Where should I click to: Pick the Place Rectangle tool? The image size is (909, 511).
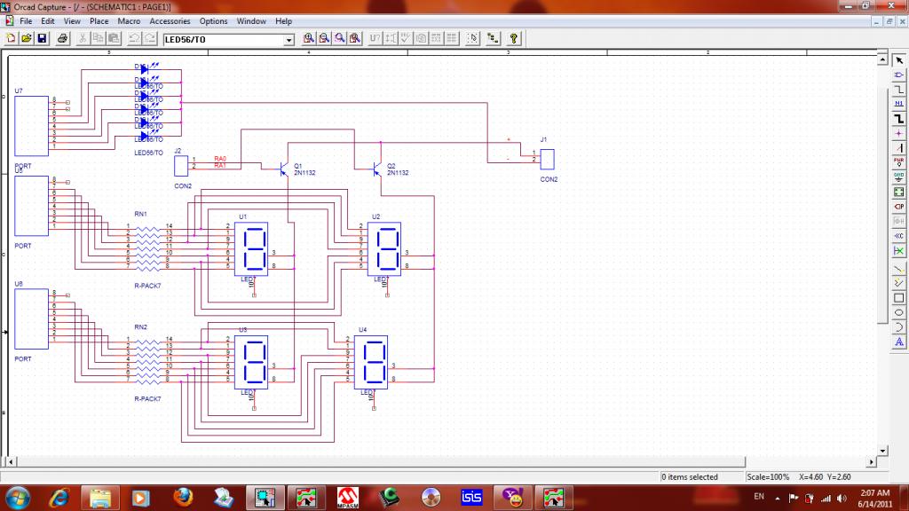coord(898,297)
